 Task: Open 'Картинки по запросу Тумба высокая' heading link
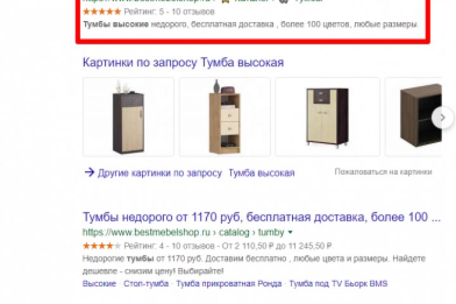(x=183, y=63)
